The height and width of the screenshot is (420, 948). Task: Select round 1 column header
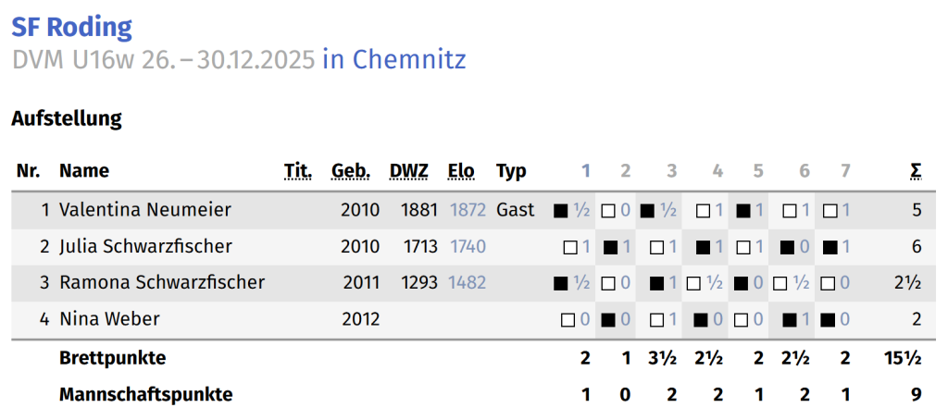coord(585,171)
